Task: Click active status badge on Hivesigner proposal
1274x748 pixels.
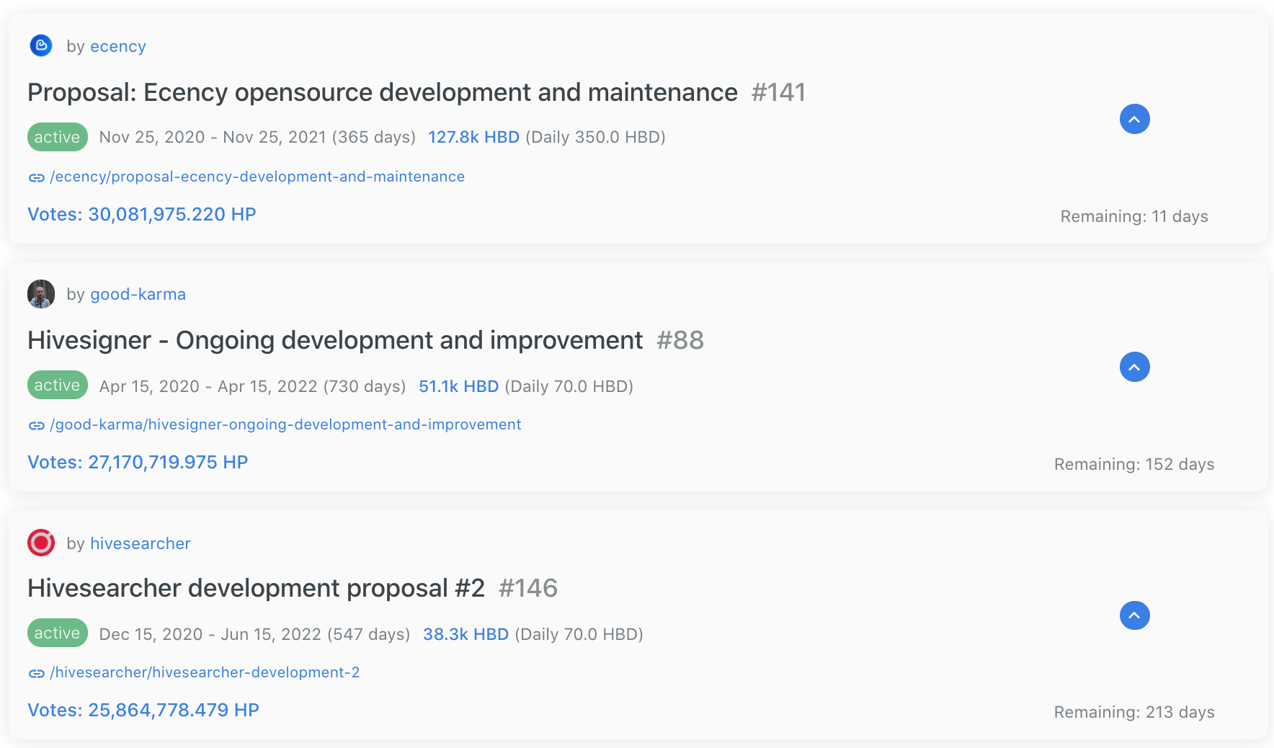Action: (58, 385)
